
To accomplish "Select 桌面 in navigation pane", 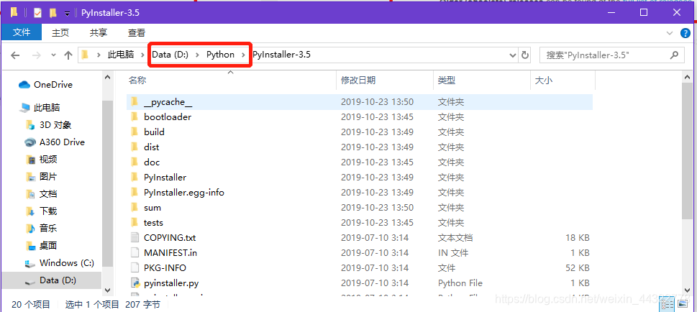I will (48, 246).
